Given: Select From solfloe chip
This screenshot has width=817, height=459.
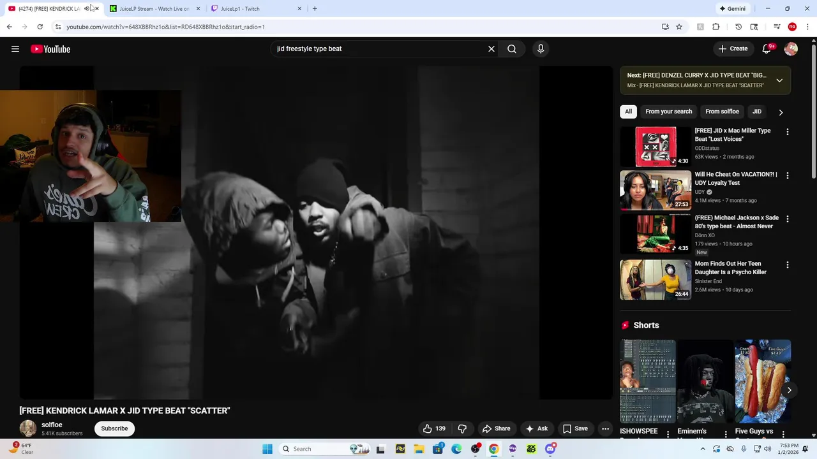Looking at the screenshot, I should pos(722,112).
